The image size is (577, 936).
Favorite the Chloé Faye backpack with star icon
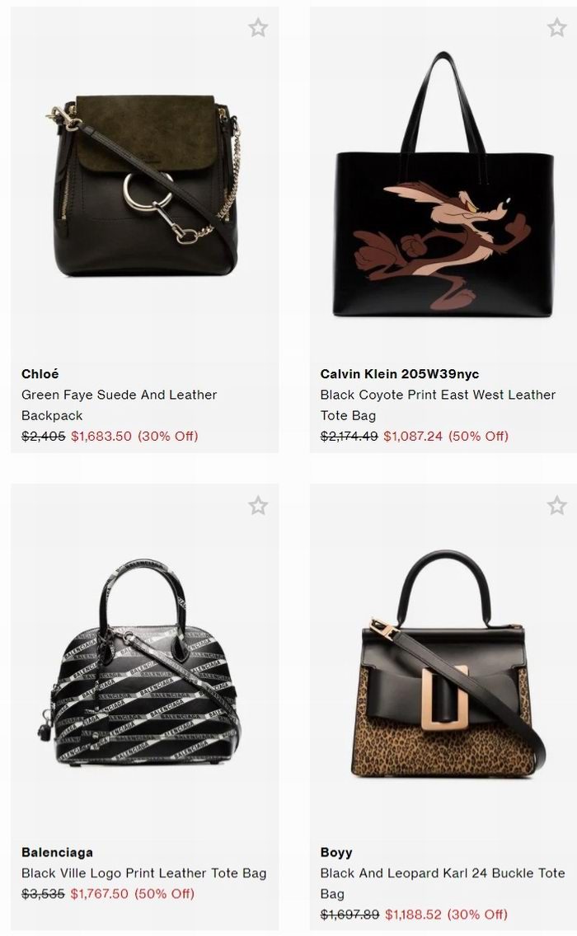pos(258,27)
